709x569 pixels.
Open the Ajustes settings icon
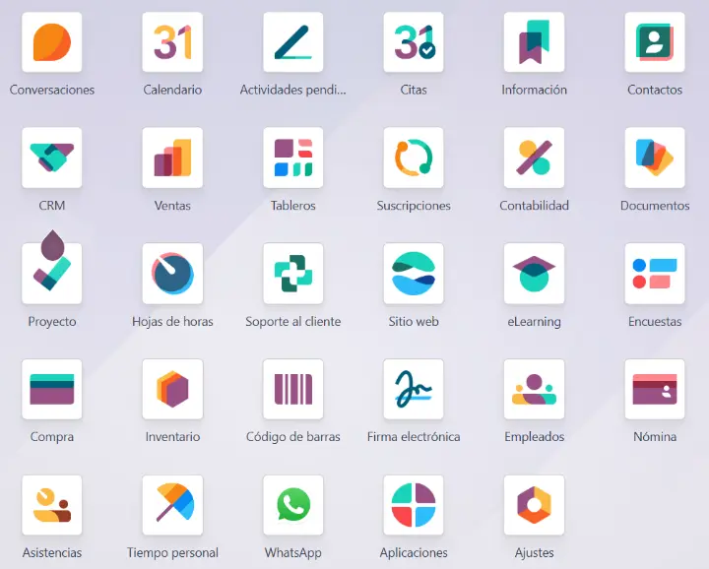pyautogui.click(x=534, y=505)
